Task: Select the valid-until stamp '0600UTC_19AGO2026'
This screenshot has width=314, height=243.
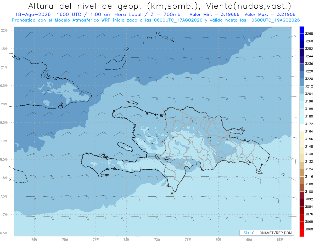Action: click(x=276, y=20)
